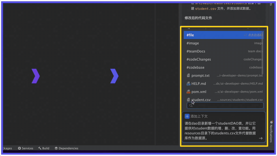The image size is (277, 156).
Task: Open the Services tool window
Action: click(25, 148)
